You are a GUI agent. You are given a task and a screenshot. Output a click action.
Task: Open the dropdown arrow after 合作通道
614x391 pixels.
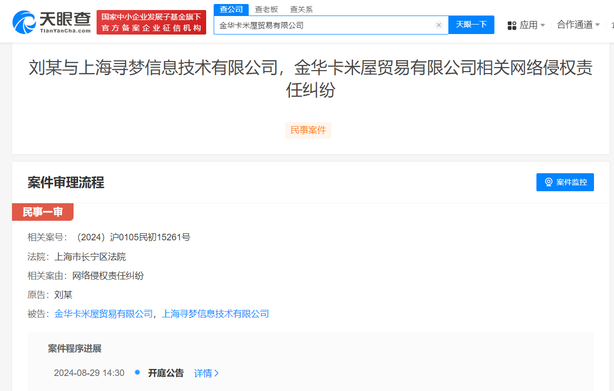point(598,25)
